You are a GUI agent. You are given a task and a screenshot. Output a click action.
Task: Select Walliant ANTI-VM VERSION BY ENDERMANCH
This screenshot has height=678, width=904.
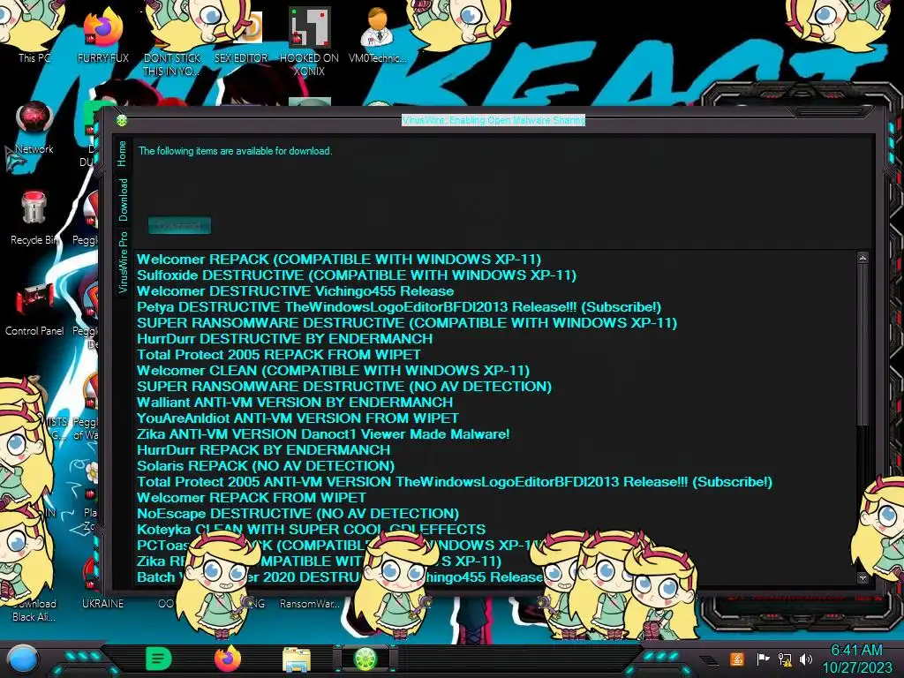295,403
